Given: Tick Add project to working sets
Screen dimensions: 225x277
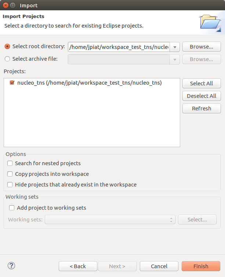Looking at the screenshot, I should click(x=12, y=208).
